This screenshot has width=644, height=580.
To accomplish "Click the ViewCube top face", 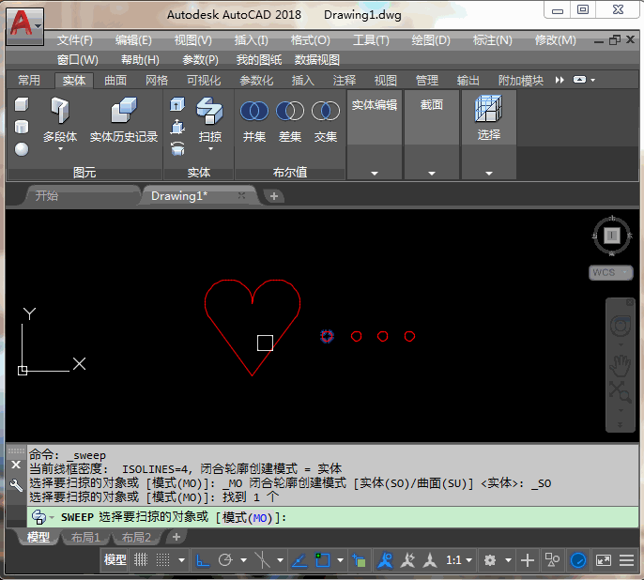I will pos(612,236).
